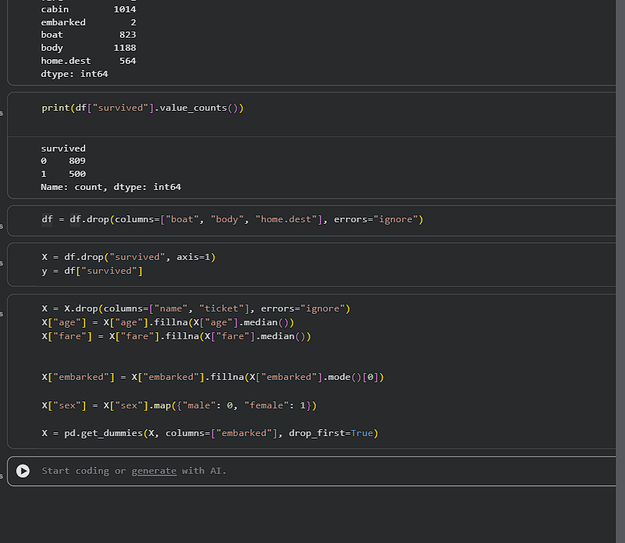
Task: Click the X.drop name and ticket line
Action: point(196,308)
